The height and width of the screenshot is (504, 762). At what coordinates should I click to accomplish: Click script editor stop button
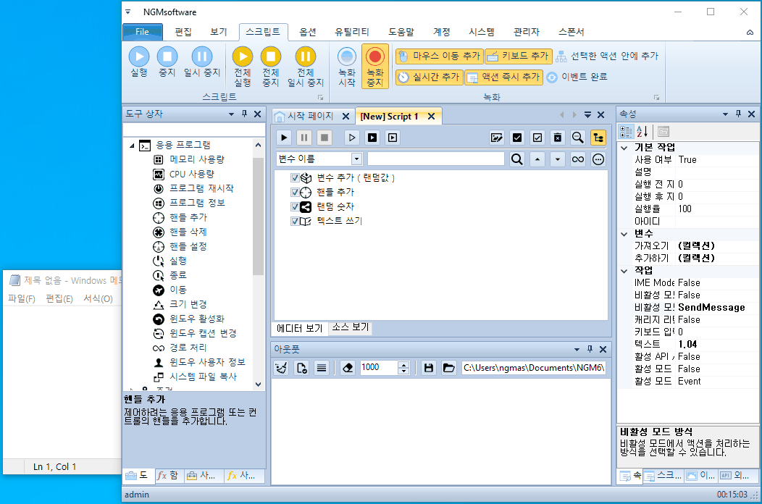pos(325,138)
